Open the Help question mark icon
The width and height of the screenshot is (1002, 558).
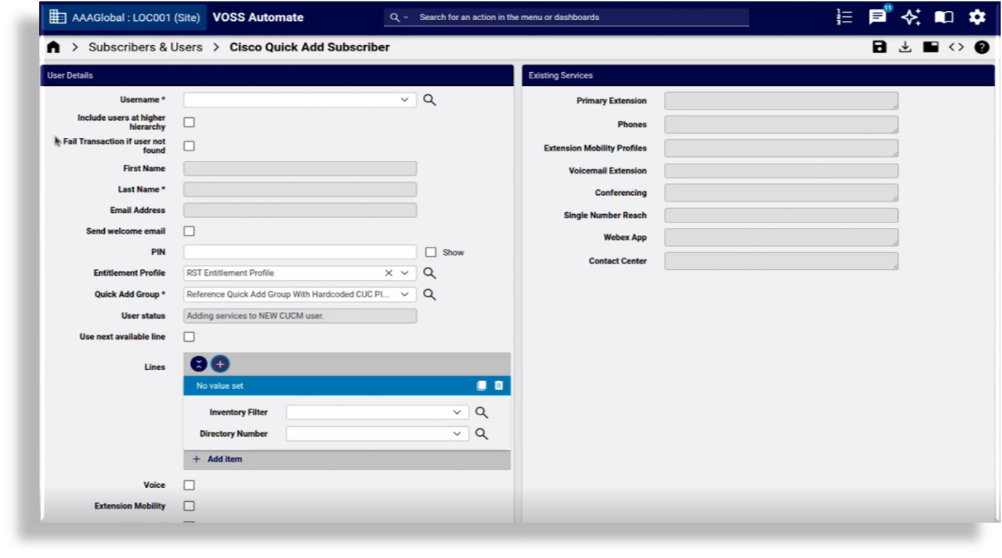coord(981,47)
